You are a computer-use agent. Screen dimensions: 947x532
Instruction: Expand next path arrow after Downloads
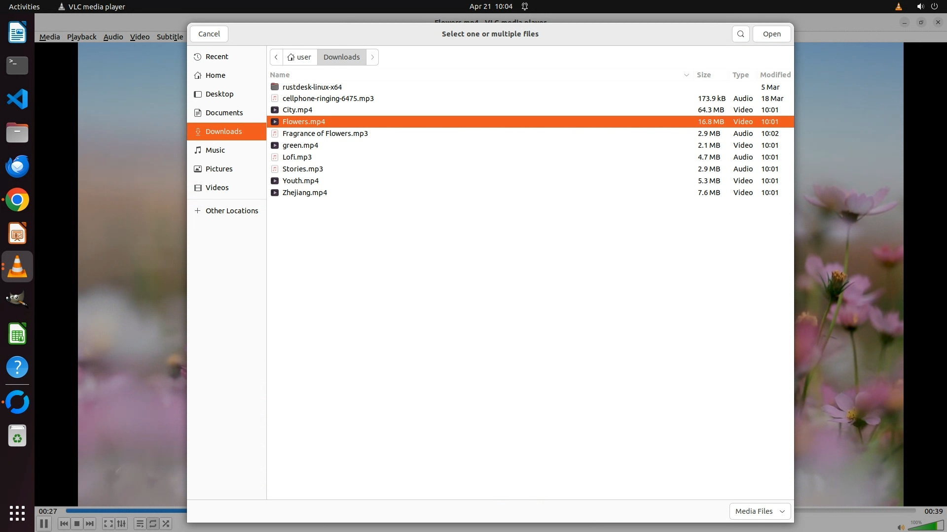pos(372,57)
